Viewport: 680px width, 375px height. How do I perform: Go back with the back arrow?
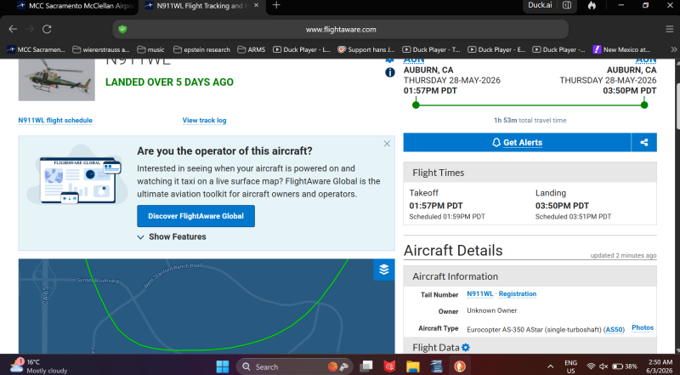[13, 29]
